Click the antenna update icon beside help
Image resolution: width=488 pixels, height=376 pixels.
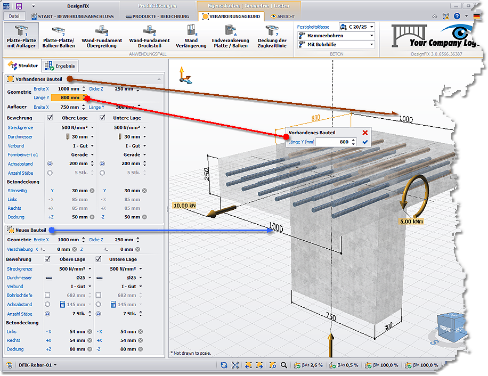[446, 16]
